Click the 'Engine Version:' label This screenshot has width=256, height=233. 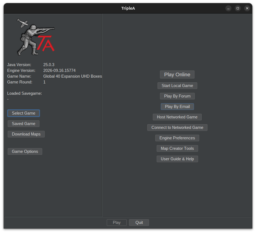pos(21,71)
